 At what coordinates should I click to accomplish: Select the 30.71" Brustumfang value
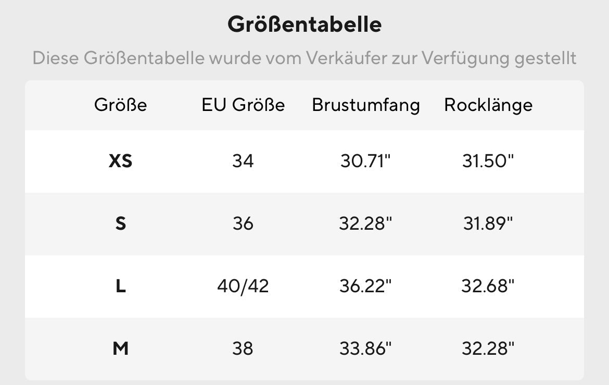pyautogui.click(x=365, y=162)
